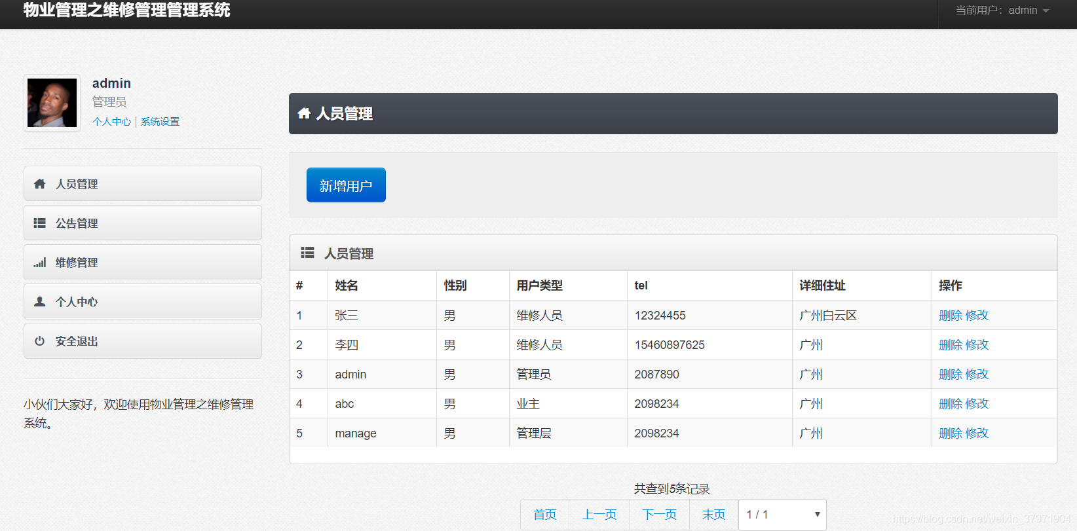Viewport: 1077px width, 531px height.
Task: Click the home icon beside 人员管理 in sidebar
Action: [x=40, y=184]
